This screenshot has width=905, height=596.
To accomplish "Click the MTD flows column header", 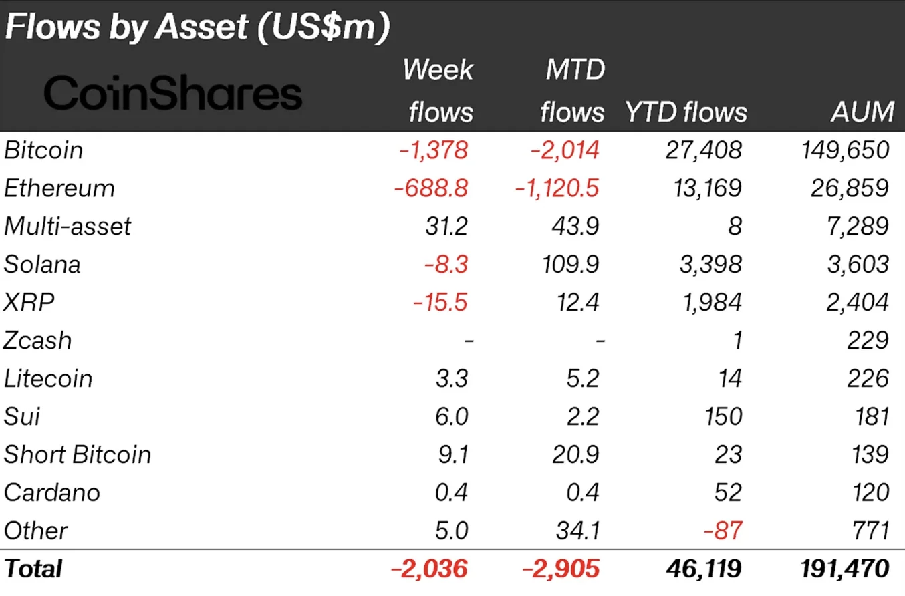I will pos(572,91).
